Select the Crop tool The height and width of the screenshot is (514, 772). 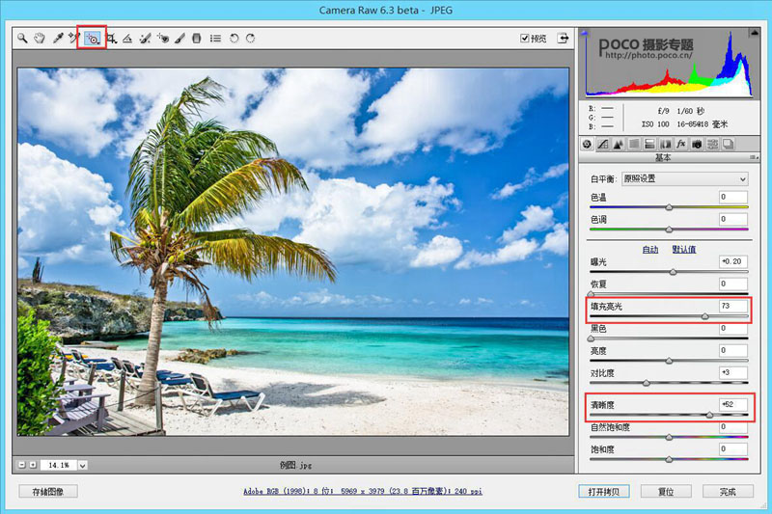point(112,38)
